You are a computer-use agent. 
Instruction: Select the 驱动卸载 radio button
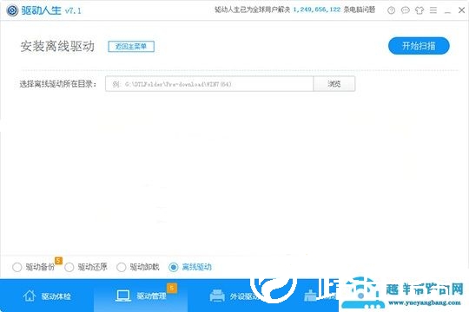(121, 267)
